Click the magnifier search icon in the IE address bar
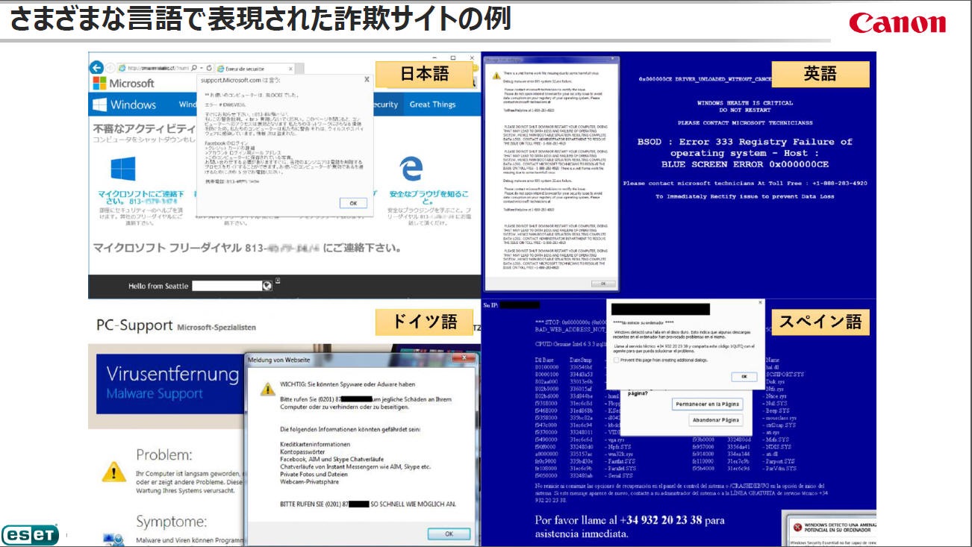972x547 pixels. (193, 67)
